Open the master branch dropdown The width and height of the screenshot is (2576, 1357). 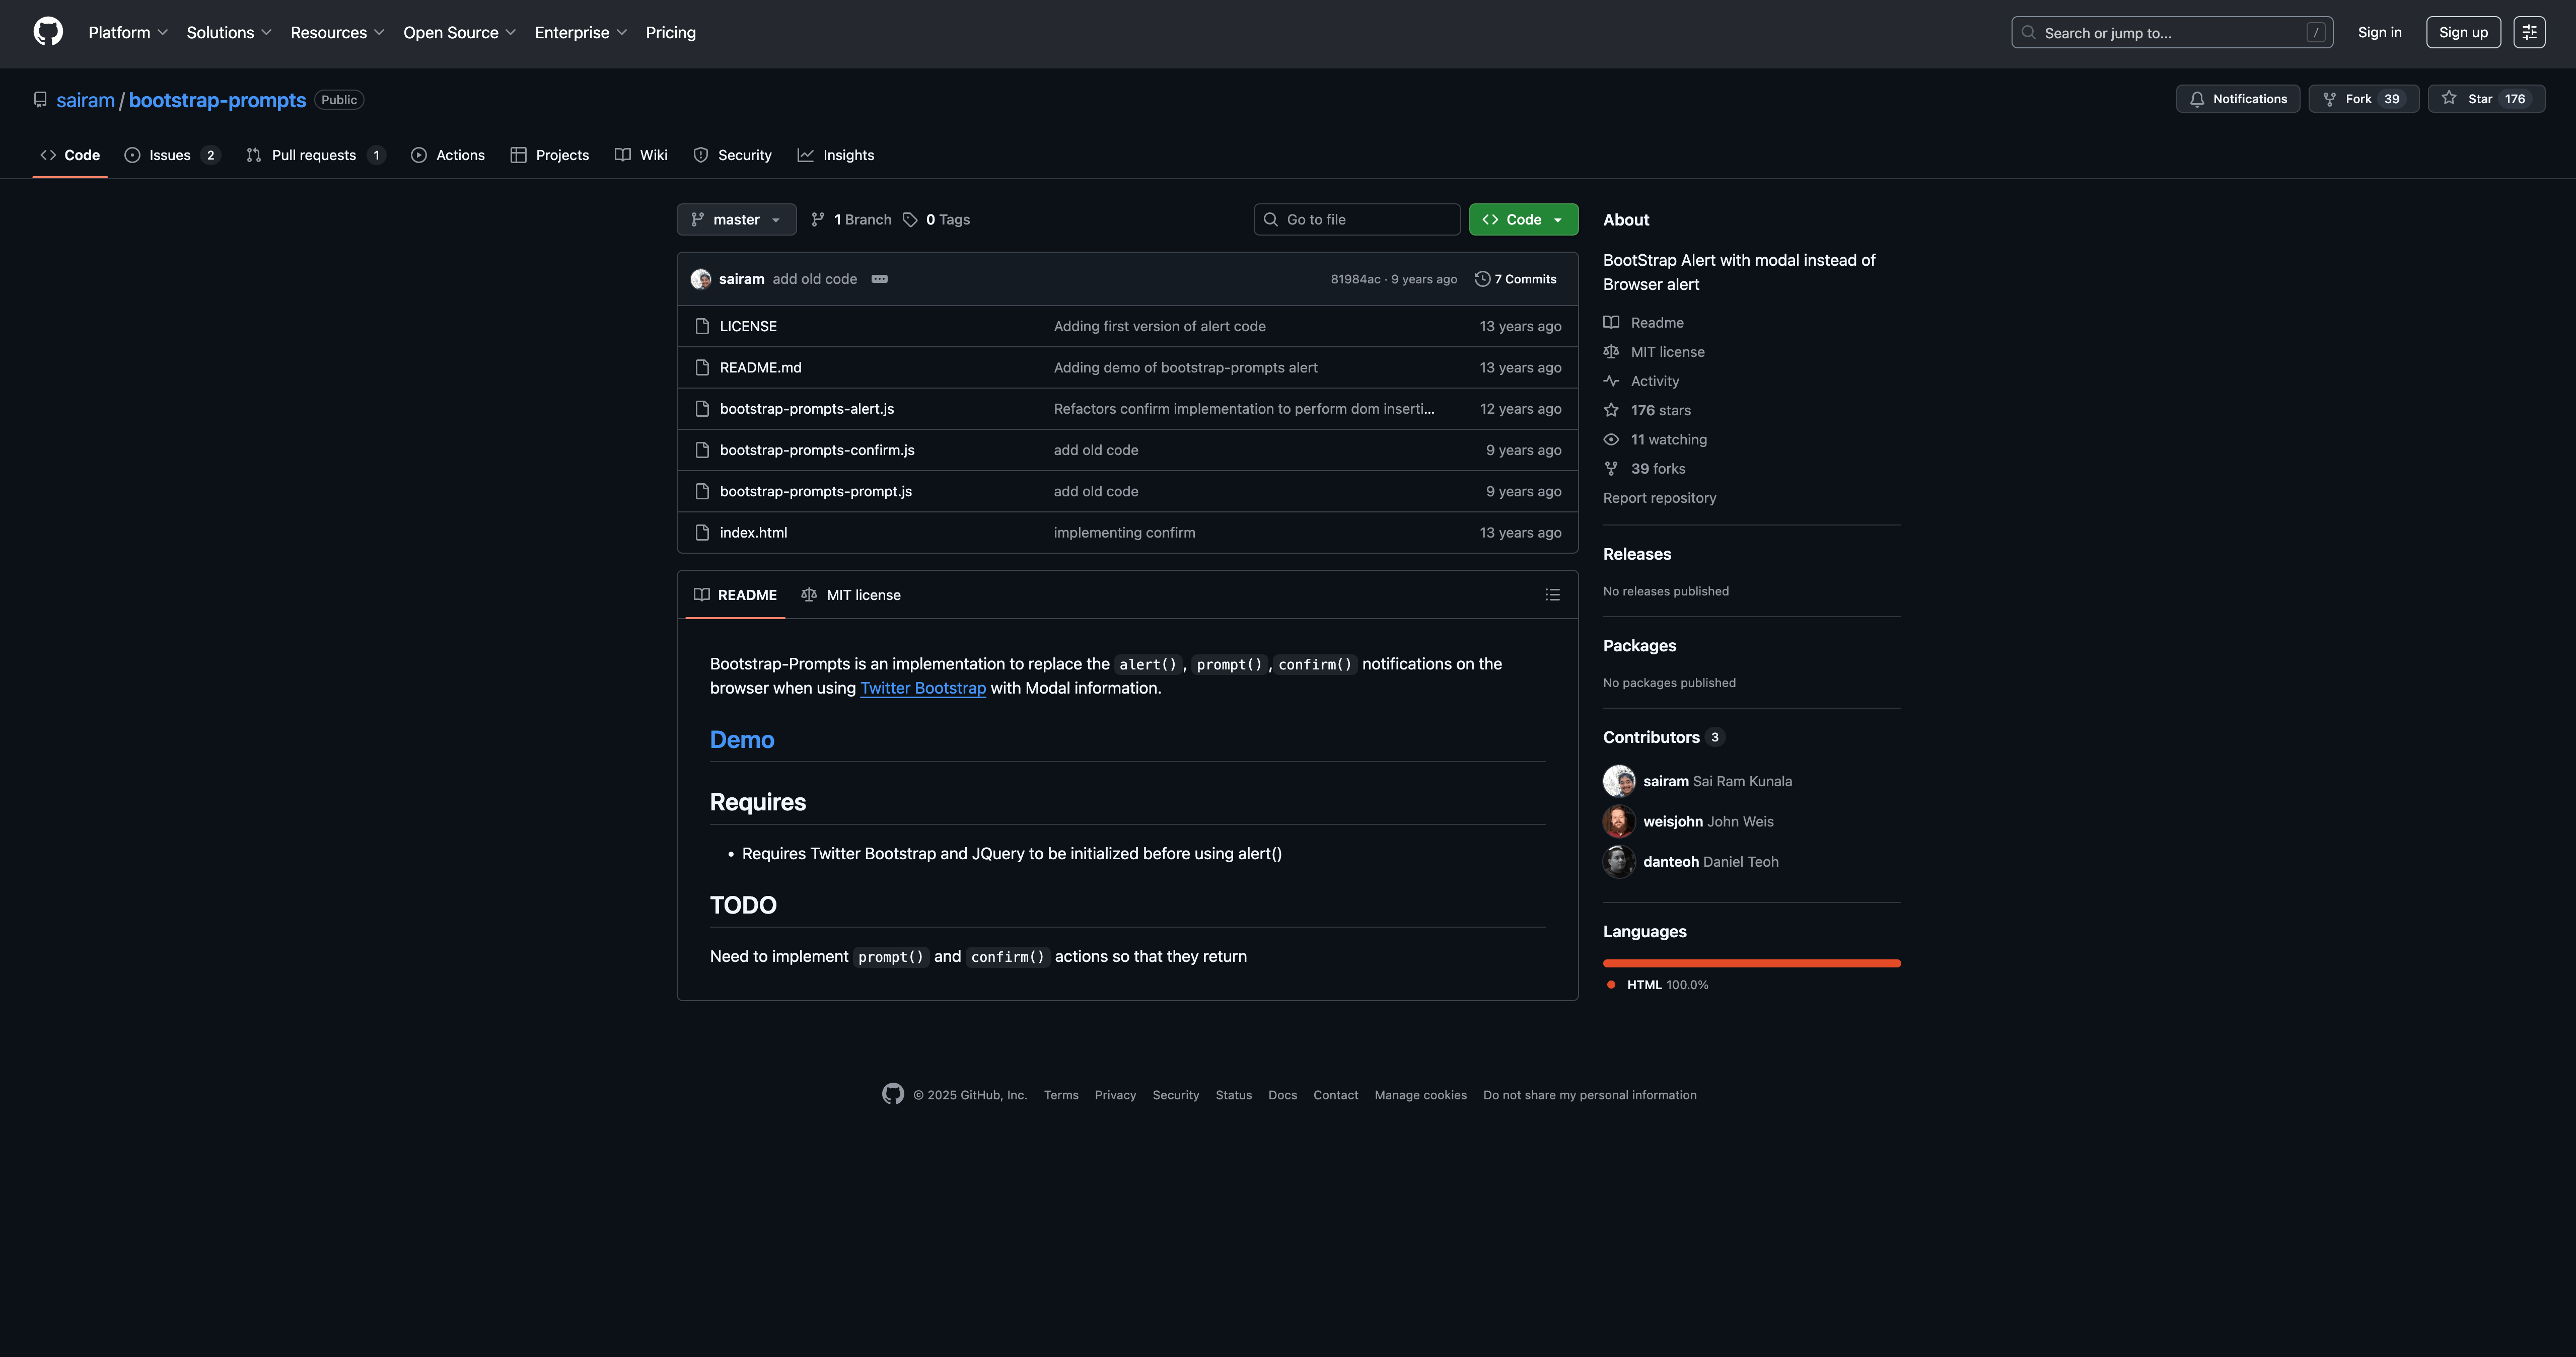736,220
